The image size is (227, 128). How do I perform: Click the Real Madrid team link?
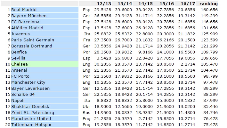pyautogui.click(x=24, y=10)
